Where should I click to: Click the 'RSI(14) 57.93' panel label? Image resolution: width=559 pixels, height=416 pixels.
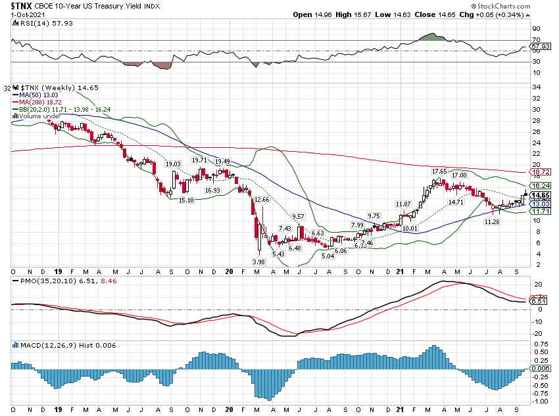46,23
